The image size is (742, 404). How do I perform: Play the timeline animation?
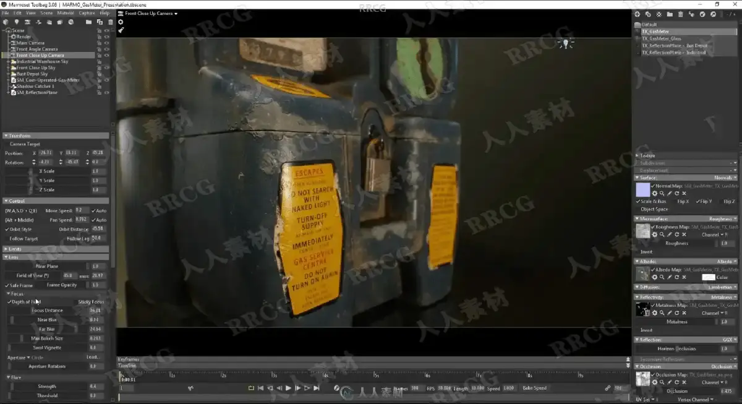pos(288,388)
